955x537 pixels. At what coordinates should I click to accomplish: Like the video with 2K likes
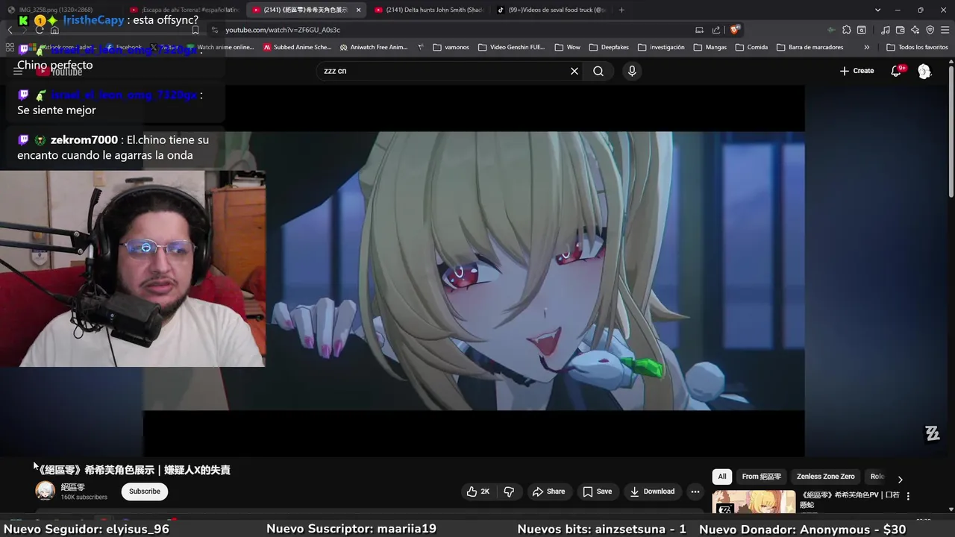pos(478,492)
